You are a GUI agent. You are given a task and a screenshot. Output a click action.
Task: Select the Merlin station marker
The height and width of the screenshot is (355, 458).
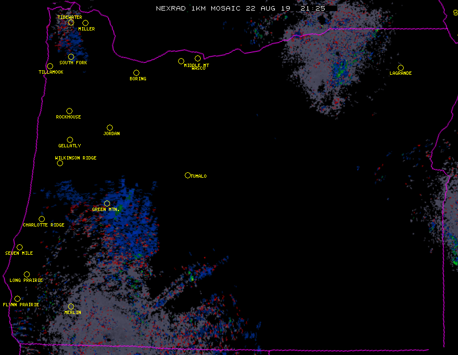coord(71,307)
